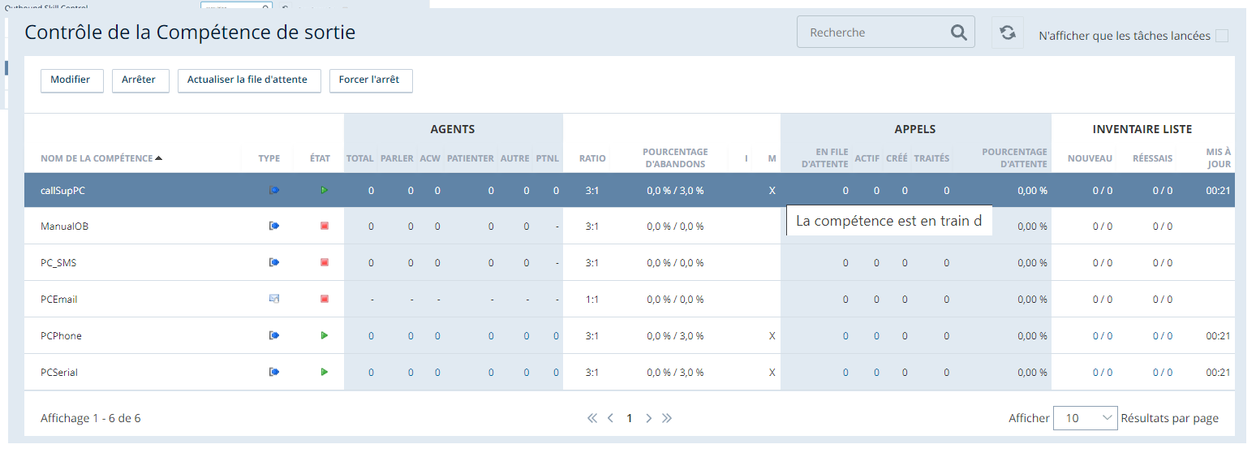Click the refresh icon button
The image size is (1256, 453).
click(1008, 32)
